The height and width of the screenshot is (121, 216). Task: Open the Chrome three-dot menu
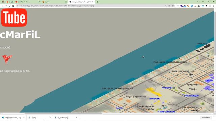[214, 6]
